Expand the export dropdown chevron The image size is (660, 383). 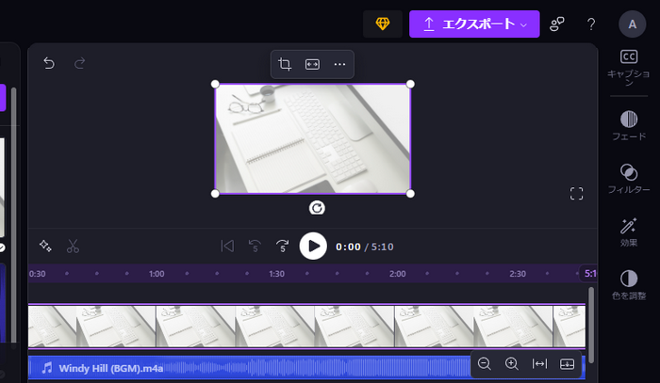(x=523, y=24)
